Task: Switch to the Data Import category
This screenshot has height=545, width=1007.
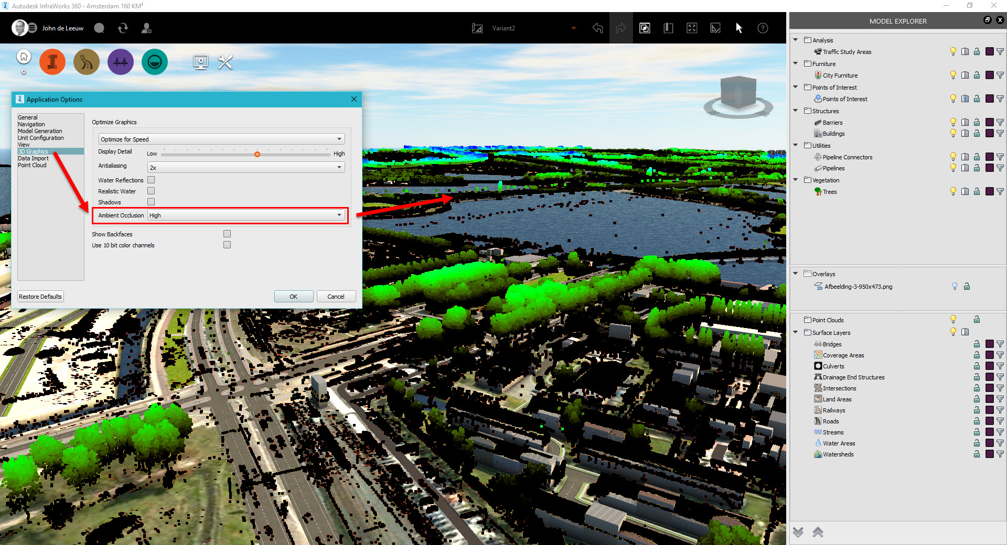Action: [33, 158]
